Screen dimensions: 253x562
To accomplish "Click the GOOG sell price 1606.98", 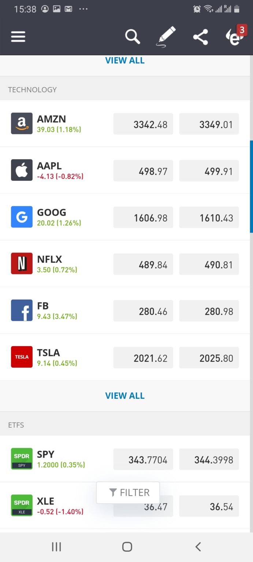I will coord(143,217).
